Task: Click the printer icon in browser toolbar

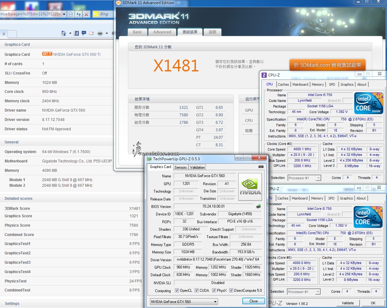Action: point(100,33)
